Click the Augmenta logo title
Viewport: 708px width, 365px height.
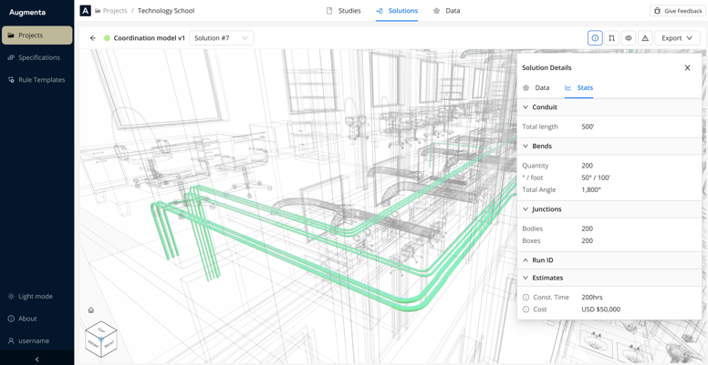27,12
